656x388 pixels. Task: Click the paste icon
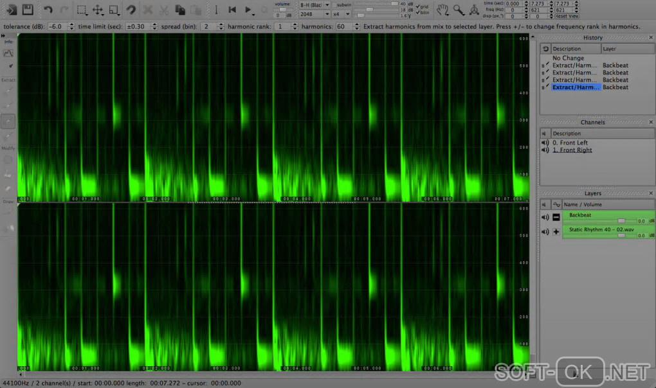click(x=196, y=10)
